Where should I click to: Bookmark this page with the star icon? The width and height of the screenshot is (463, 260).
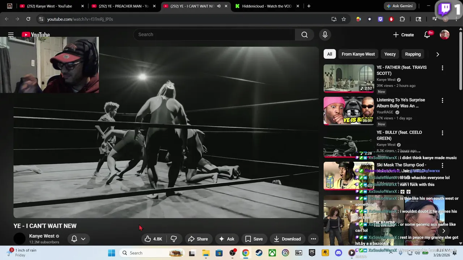click(344, 19)
